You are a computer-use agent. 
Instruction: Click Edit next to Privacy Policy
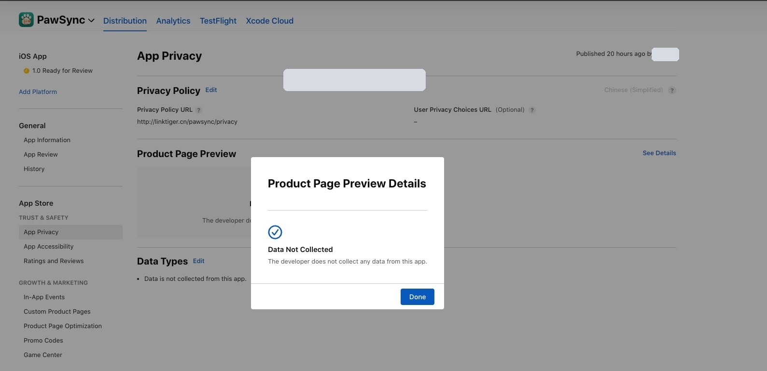(211, 90)
